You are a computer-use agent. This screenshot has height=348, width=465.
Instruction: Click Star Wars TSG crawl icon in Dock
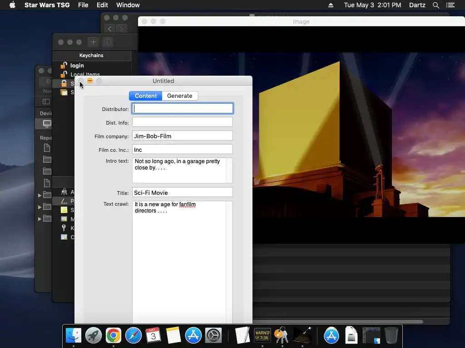(302, 336)
